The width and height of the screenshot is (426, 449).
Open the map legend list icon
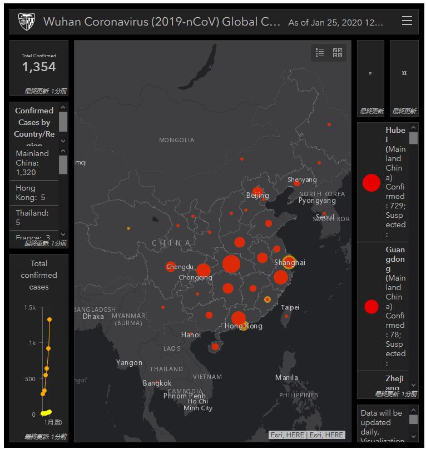[320, 53]
